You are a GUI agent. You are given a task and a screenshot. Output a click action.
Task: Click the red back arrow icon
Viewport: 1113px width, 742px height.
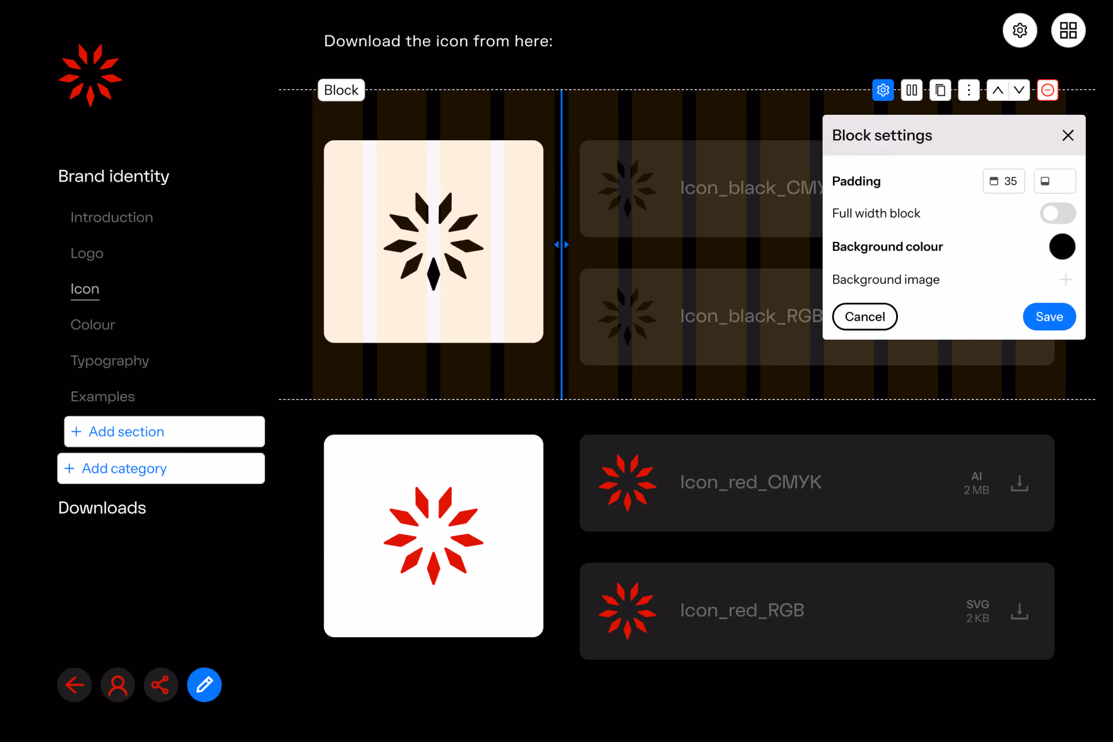pos(74,685)
